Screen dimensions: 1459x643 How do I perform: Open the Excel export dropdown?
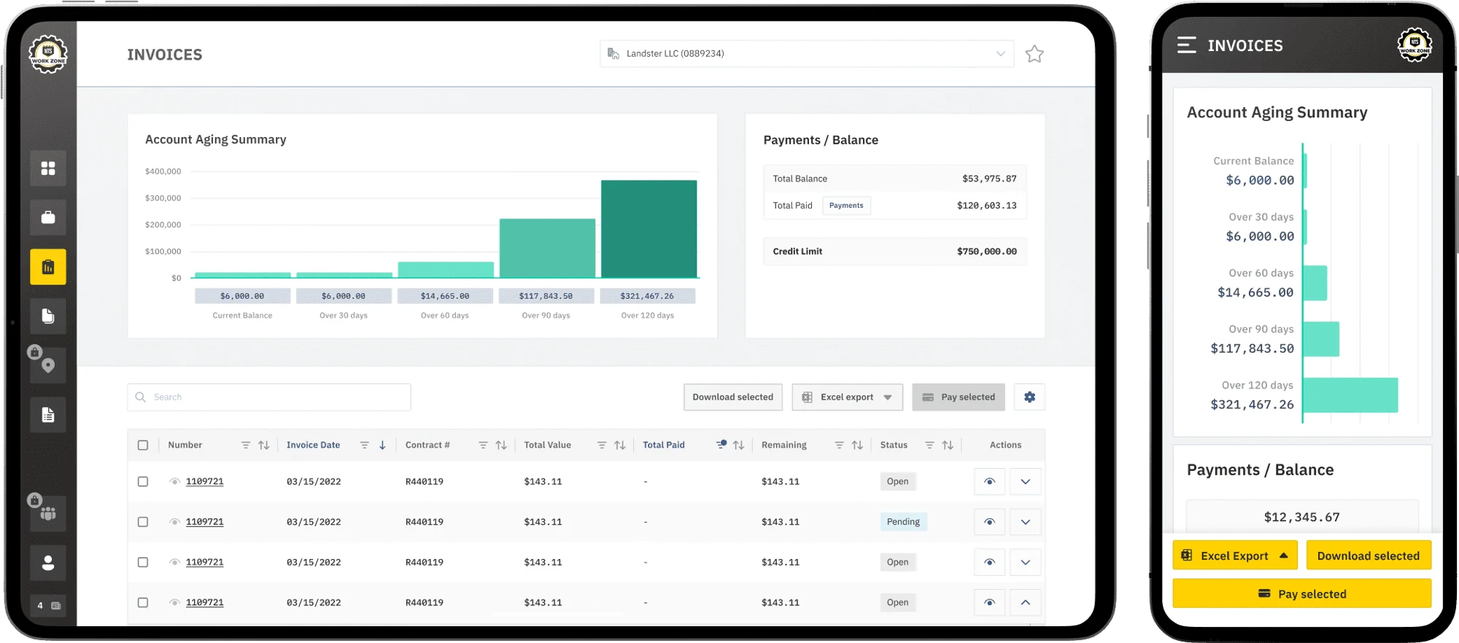848,397
